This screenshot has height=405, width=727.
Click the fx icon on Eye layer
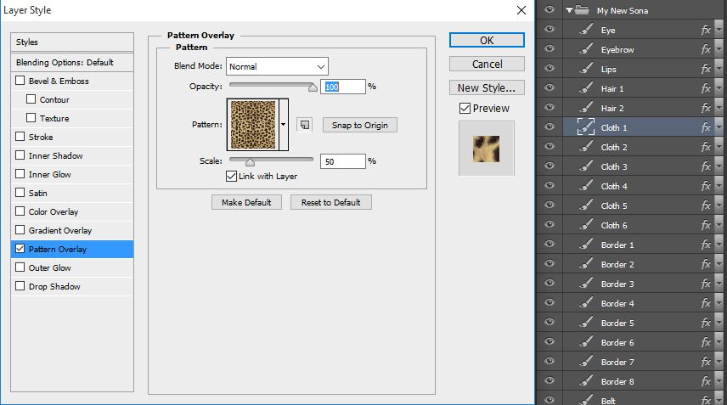(706, 30)
